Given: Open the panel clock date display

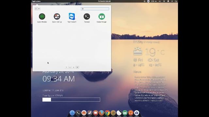Looking at the screenshot, I should pyautogui.click(x=104, y=1).
